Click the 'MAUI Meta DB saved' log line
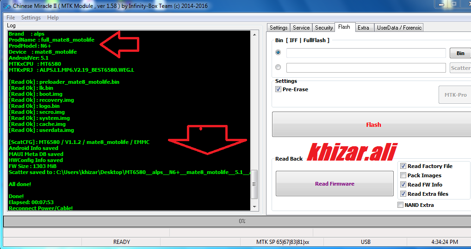This screenshot has height=249, width=471. click(x=36, y=154)
